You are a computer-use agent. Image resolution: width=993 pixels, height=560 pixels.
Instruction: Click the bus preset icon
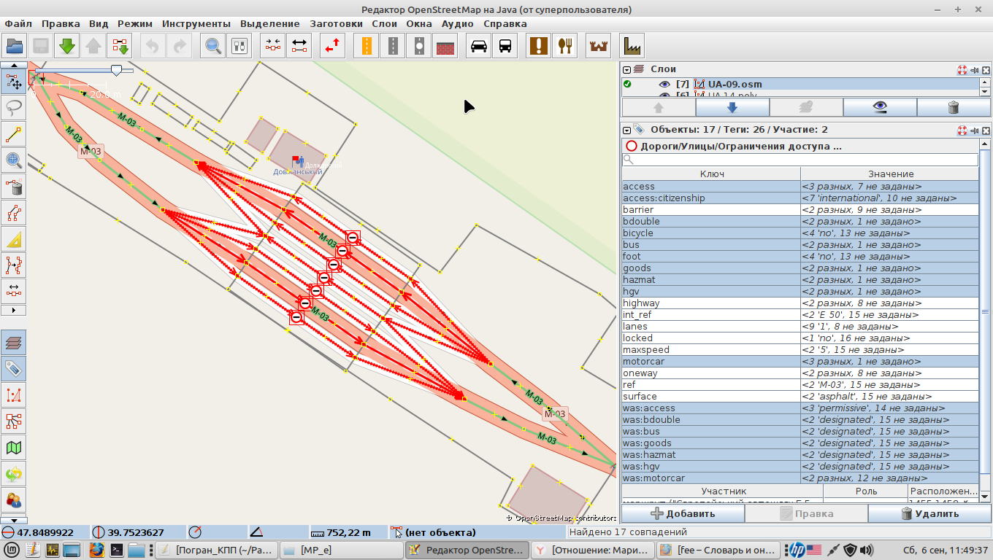[x=505, y=46]
